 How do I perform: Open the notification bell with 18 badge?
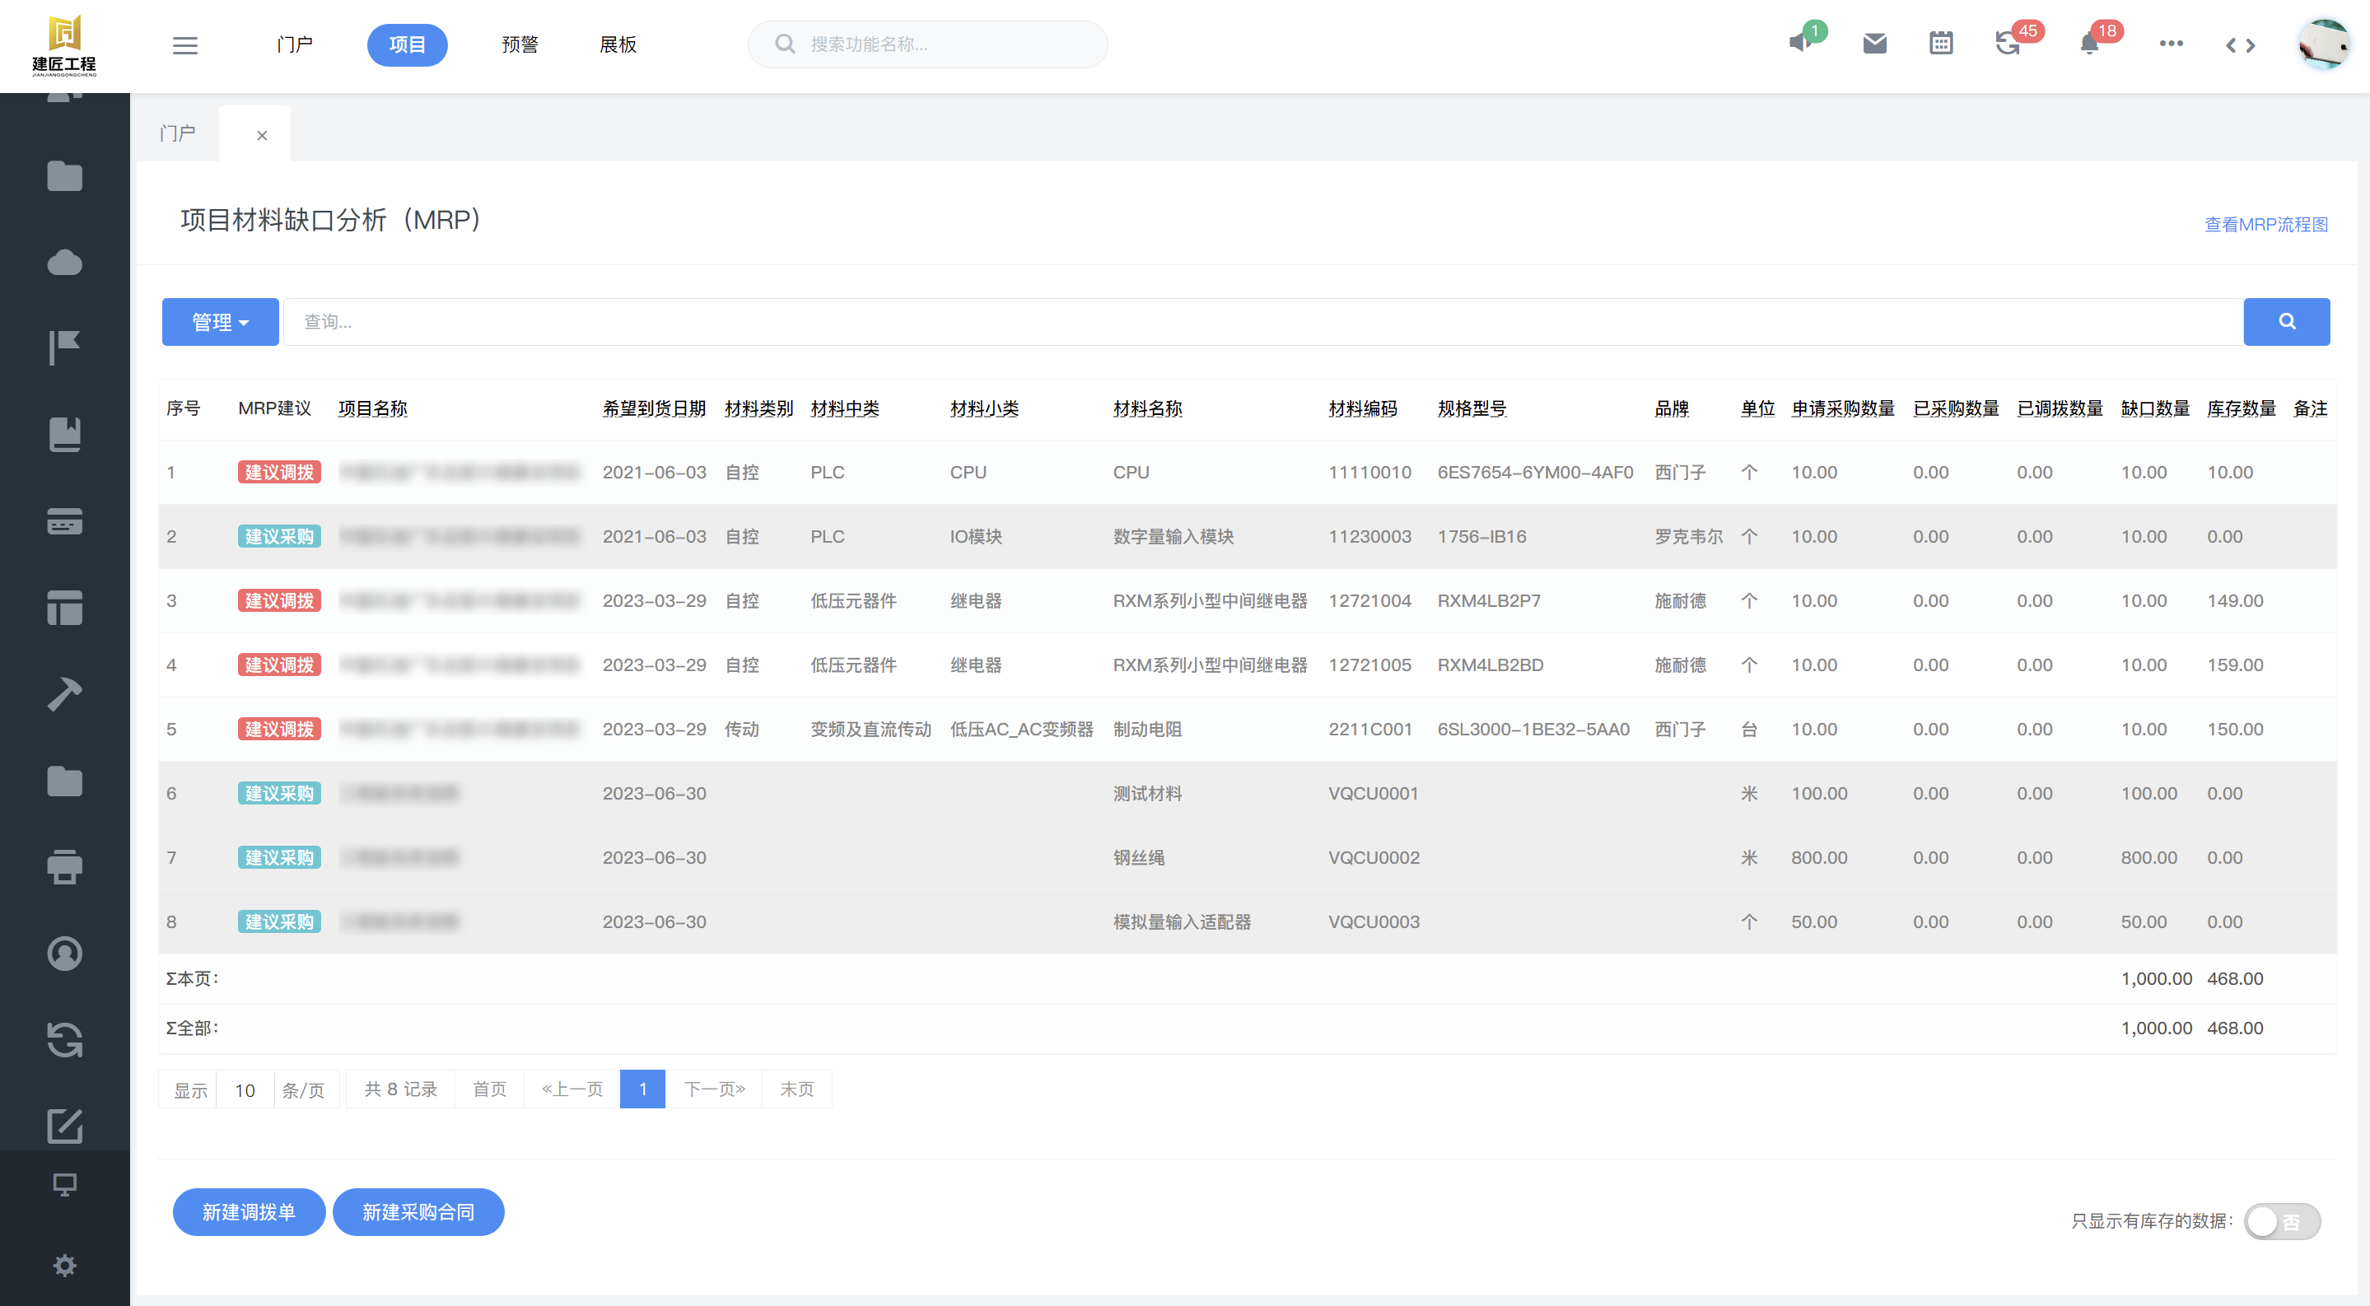pos(2089,43)
